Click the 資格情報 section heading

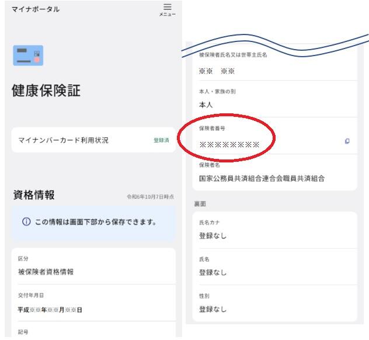pyautogui.click(x=34, y=196)
